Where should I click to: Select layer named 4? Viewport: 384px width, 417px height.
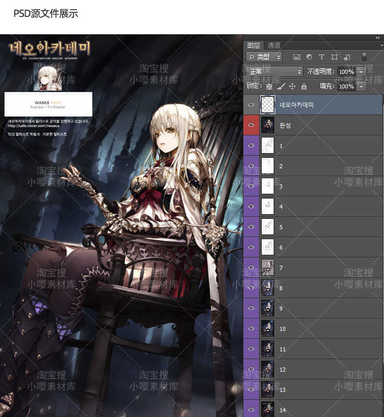(281, 206)
